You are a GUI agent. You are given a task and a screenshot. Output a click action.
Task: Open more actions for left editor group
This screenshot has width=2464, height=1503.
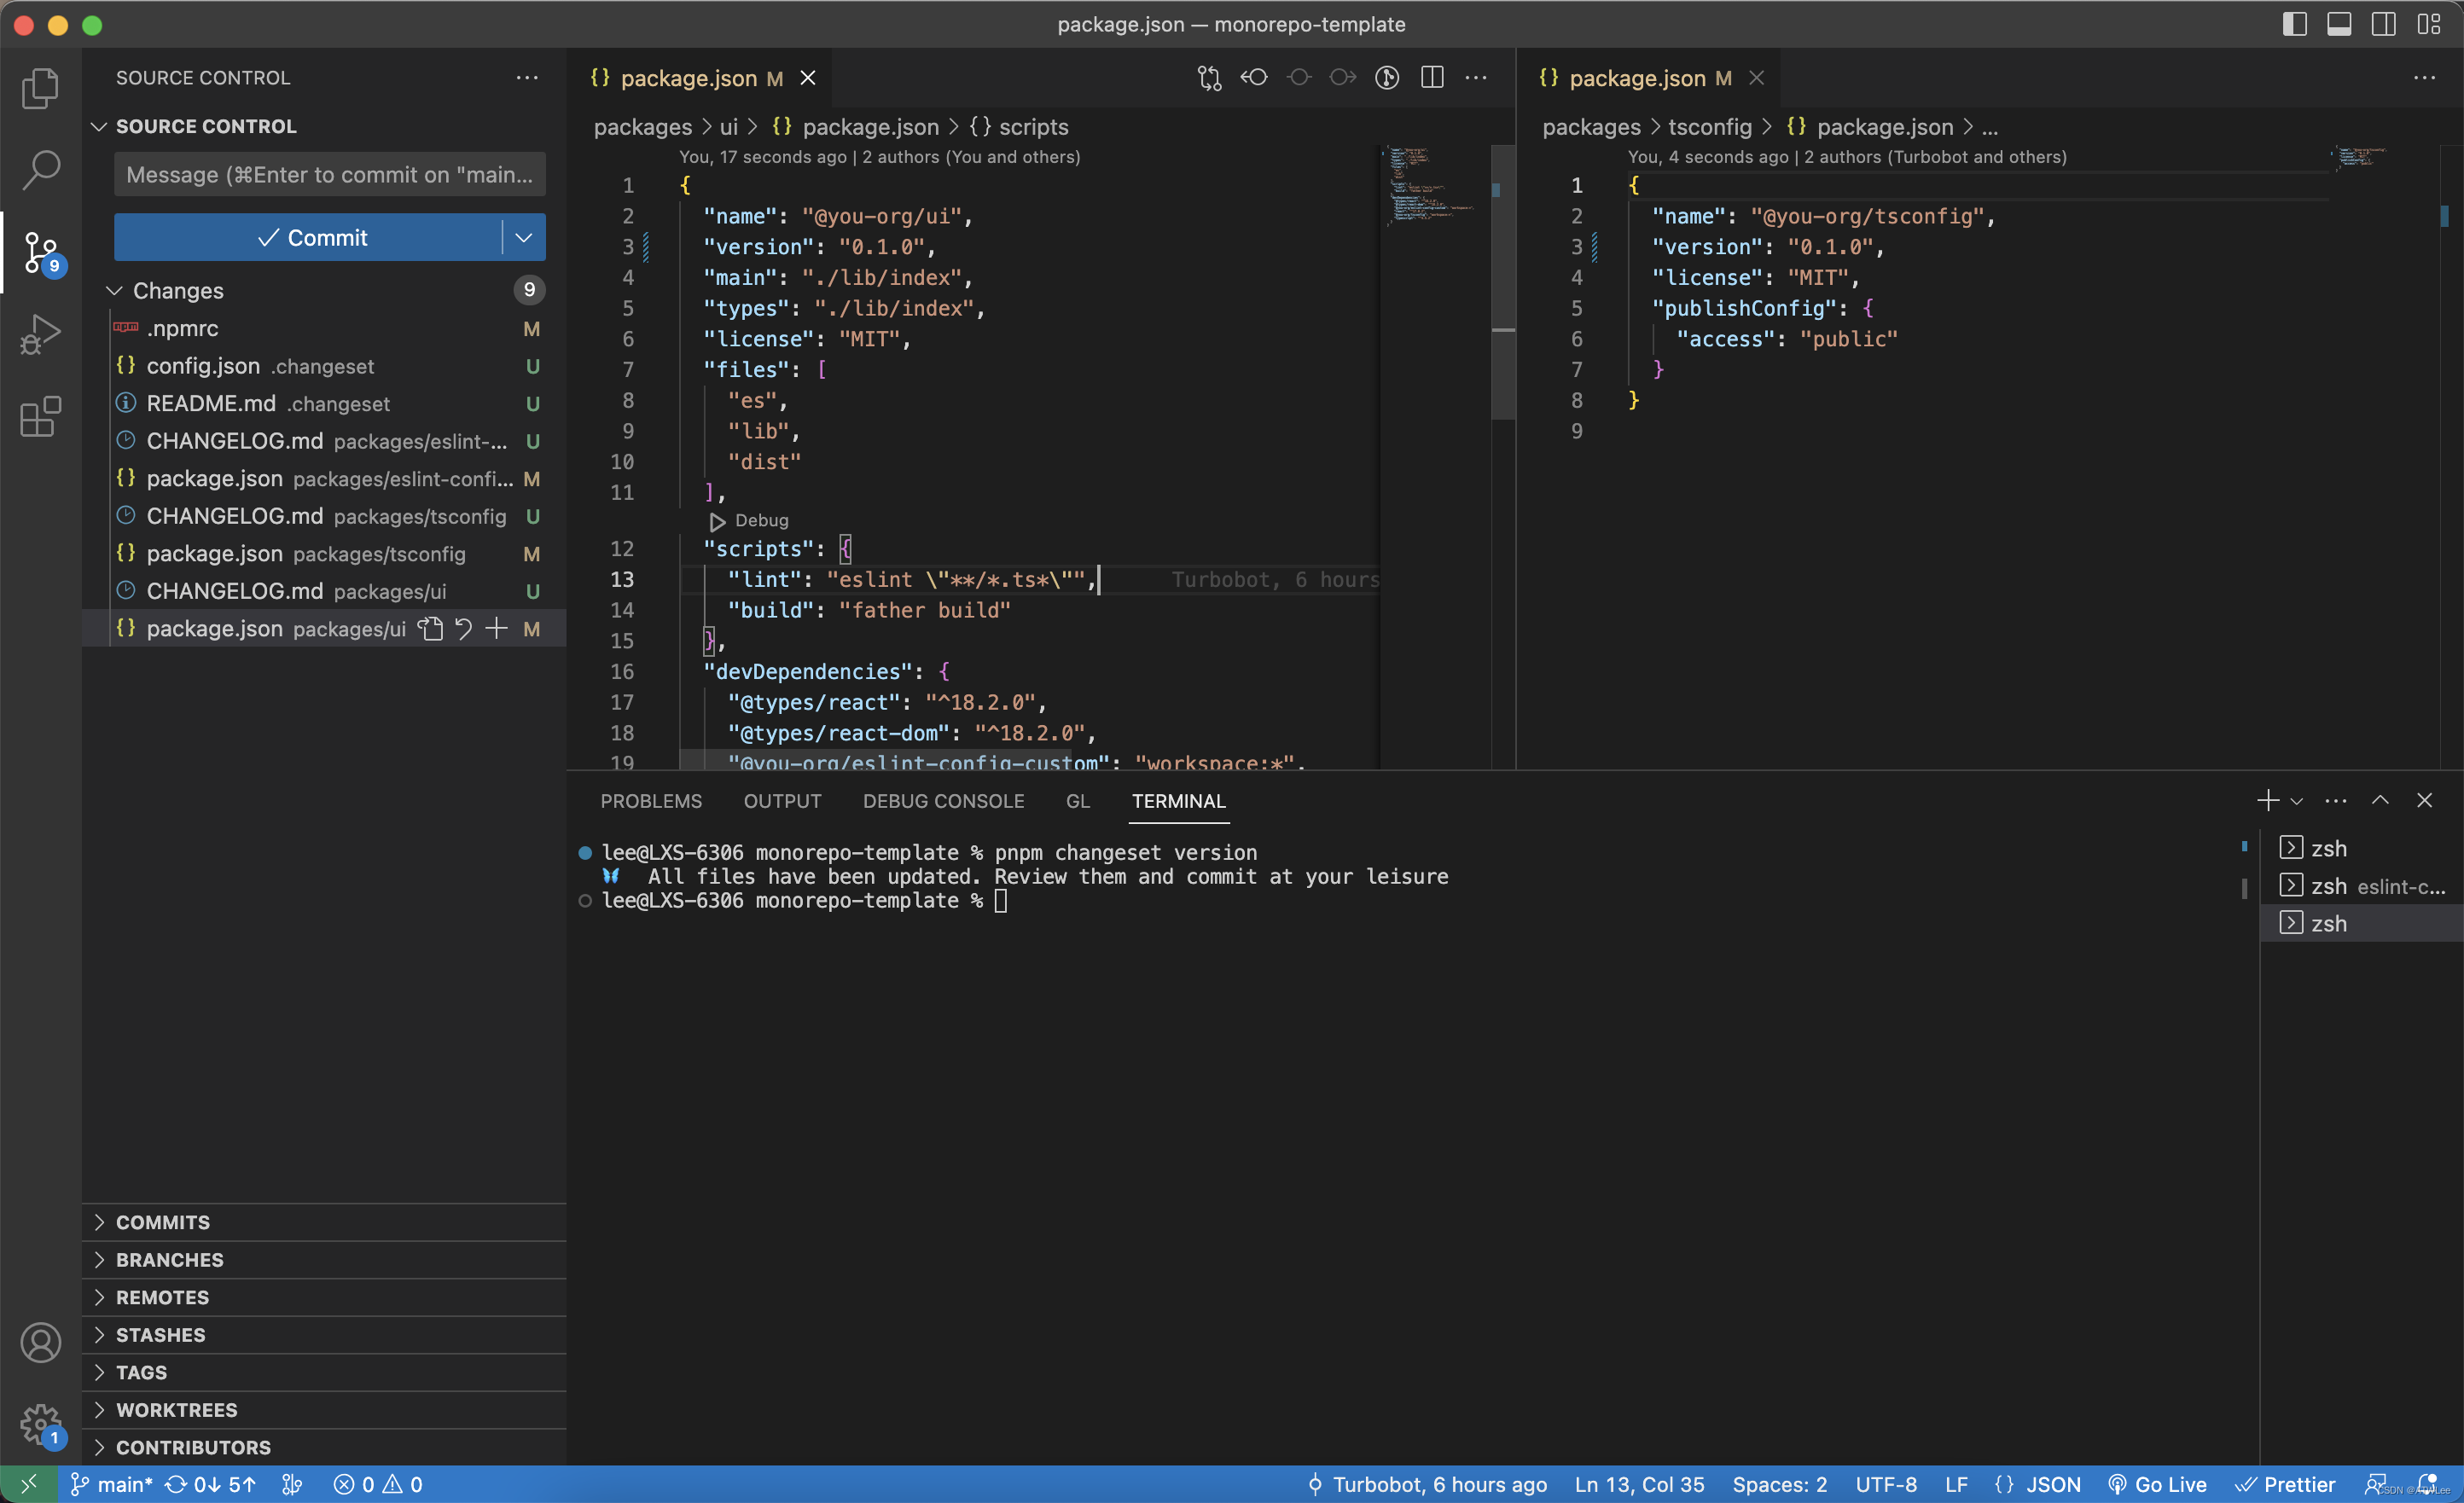pyautogui.click(x=1476, y=78)
